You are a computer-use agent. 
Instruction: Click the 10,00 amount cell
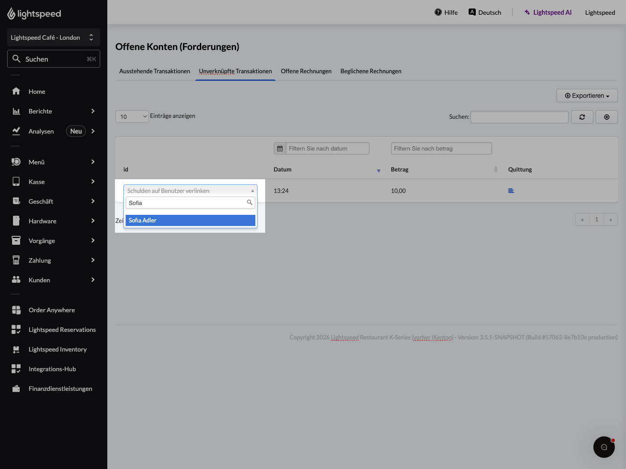coord(398,191)
